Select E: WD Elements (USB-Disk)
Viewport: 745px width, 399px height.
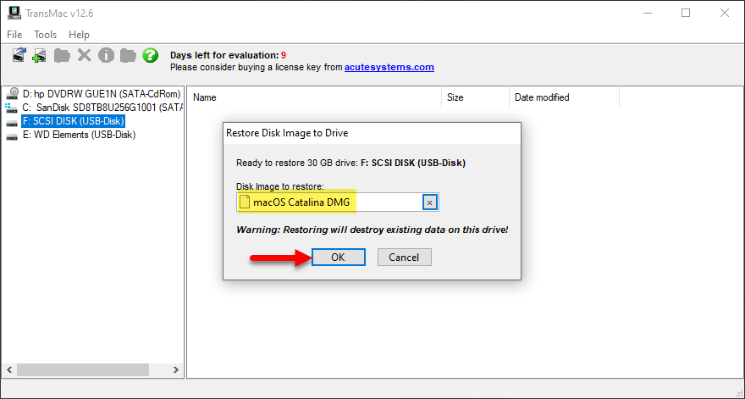click(79, 135)
